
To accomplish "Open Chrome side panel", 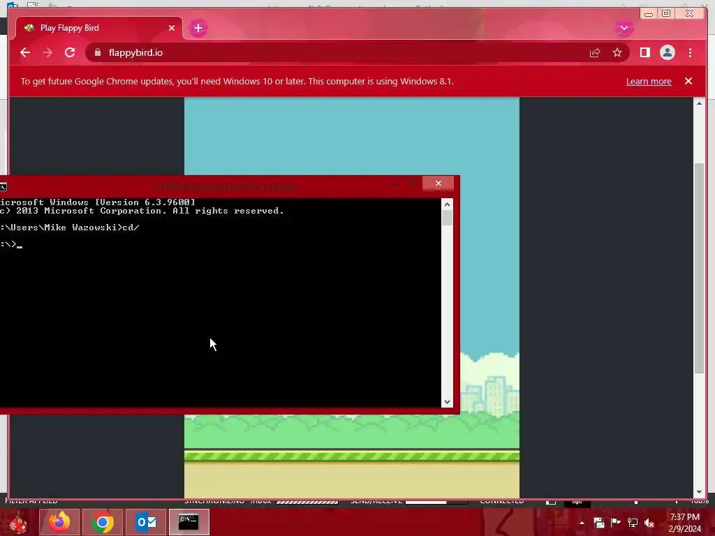I will [x=644, y=52].
